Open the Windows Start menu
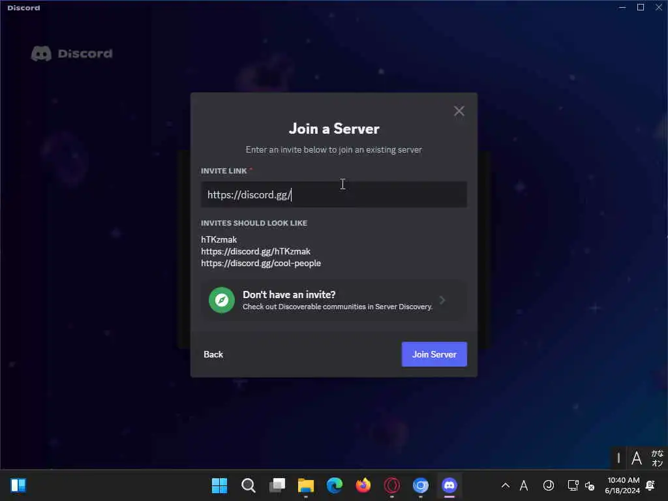This screenshot has width=668, height=501. [x=219, y=485]
